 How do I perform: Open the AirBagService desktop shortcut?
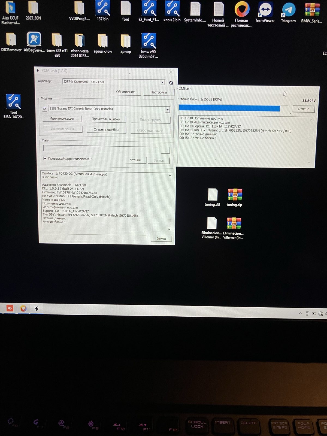point(34,41)
